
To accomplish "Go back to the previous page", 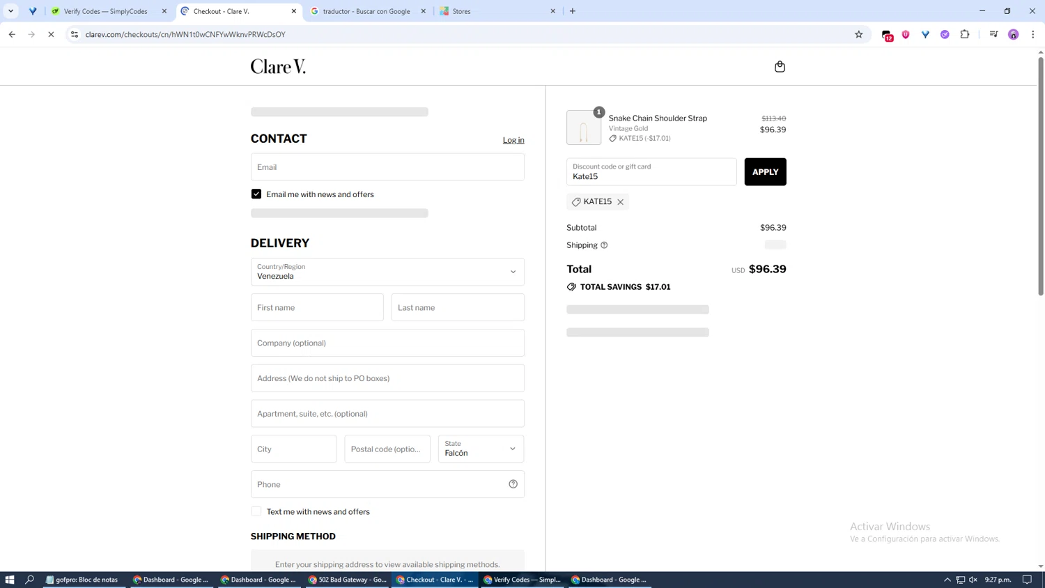I will (x=12, y=34).
